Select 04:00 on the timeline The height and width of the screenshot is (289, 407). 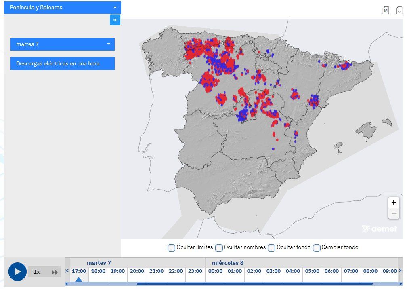coord(293,271)
